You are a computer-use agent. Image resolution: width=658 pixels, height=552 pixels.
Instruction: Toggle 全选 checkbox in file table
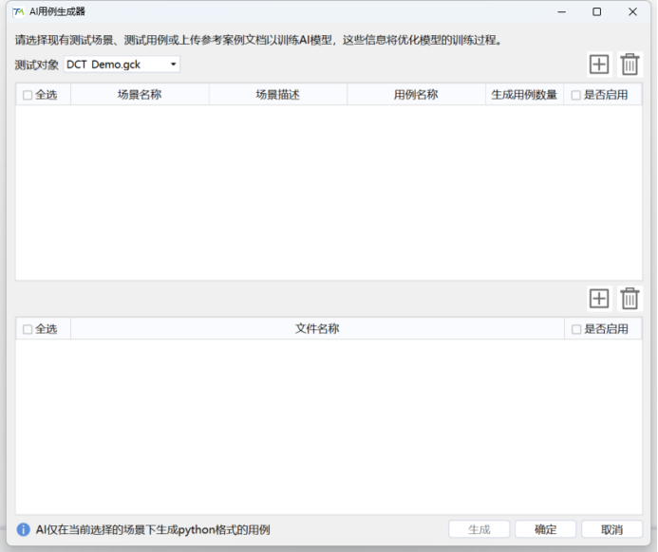click(x=28, y=329)
